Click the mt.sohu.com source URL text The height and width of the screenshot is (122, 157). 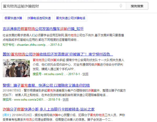(x=55, y=74)
